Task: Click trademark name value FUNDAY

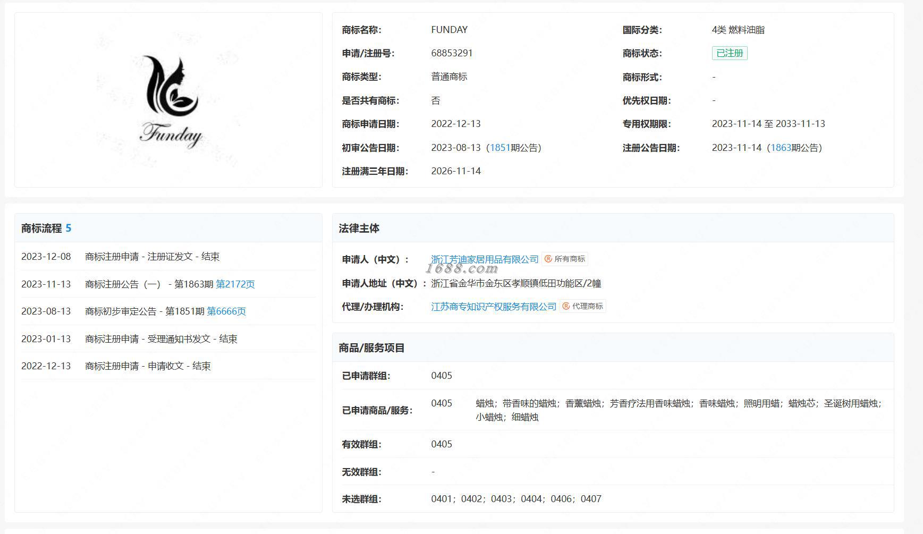Action: tap(450, 30)
